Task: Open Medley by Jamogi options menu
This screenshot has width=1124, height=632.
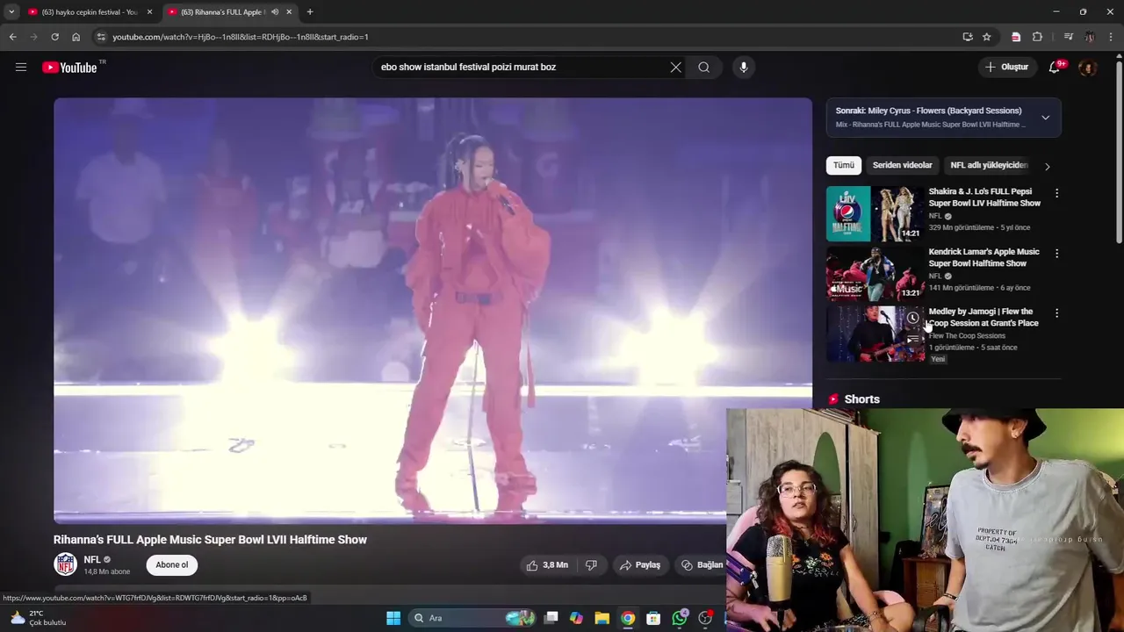Action: 1056,313
